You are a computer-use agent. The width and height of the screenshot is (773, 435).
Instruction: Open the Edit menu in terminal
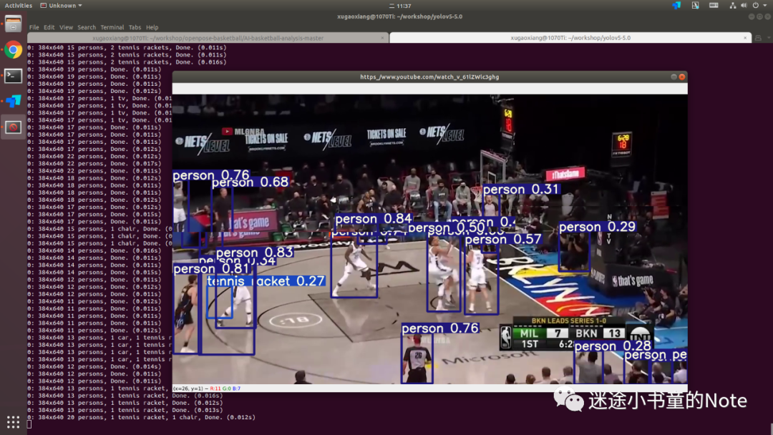[x=49, y=28]
